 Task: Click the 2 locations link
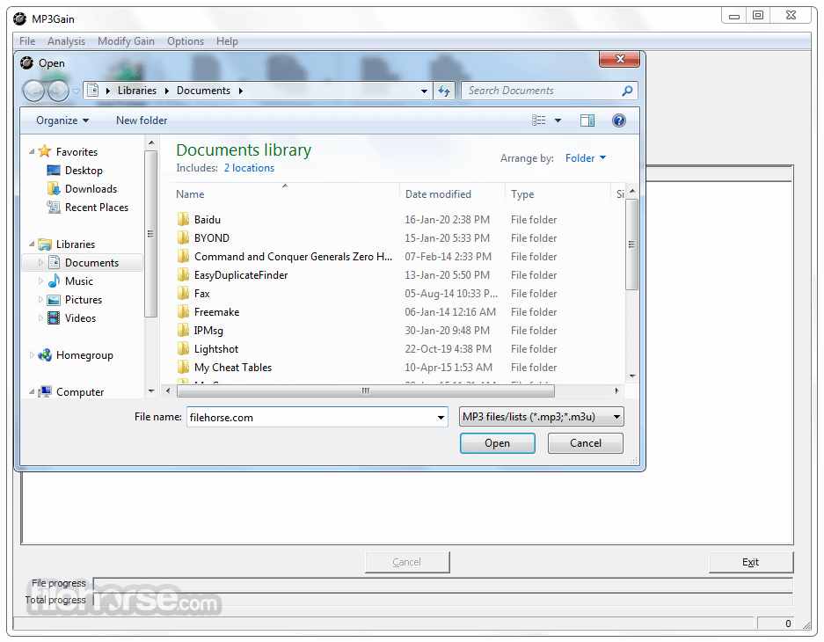pyautogui.click(x=249, y=168)
